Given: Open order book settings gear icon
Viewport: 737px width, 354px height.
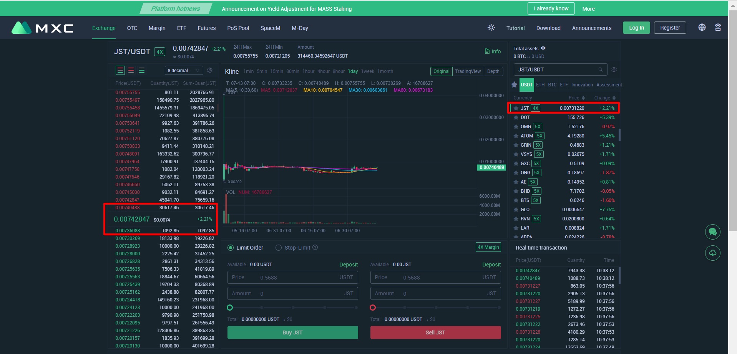Looking at the screenshot, I should pyautogui.click(x=210, y=70).
